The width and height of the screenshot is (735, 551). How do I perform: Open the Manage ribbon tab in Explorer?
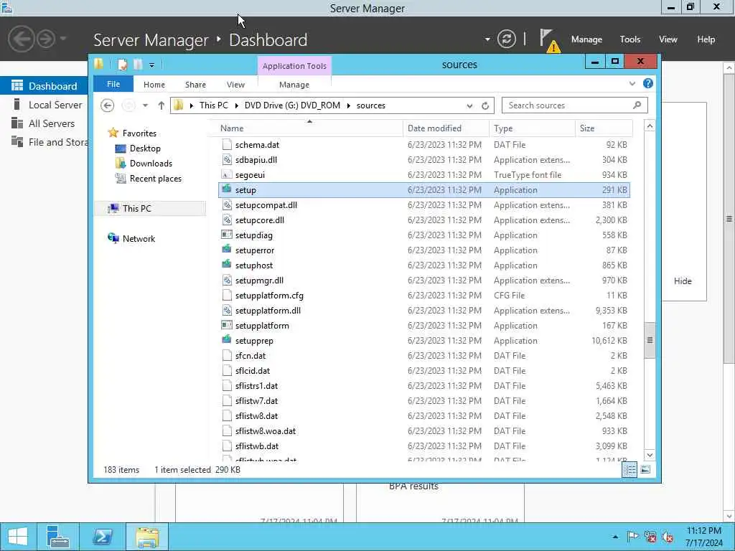point(294,85)
